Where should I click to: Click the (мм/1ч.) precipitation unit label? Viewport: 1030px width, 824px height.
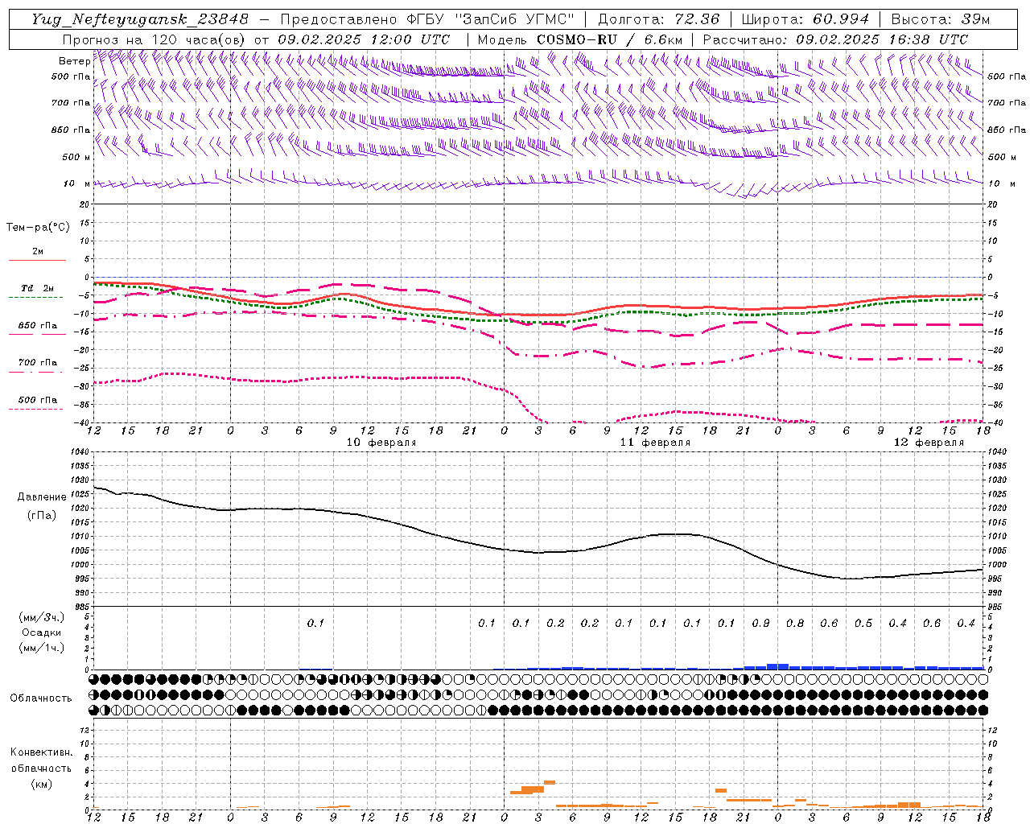coord(41,648)
